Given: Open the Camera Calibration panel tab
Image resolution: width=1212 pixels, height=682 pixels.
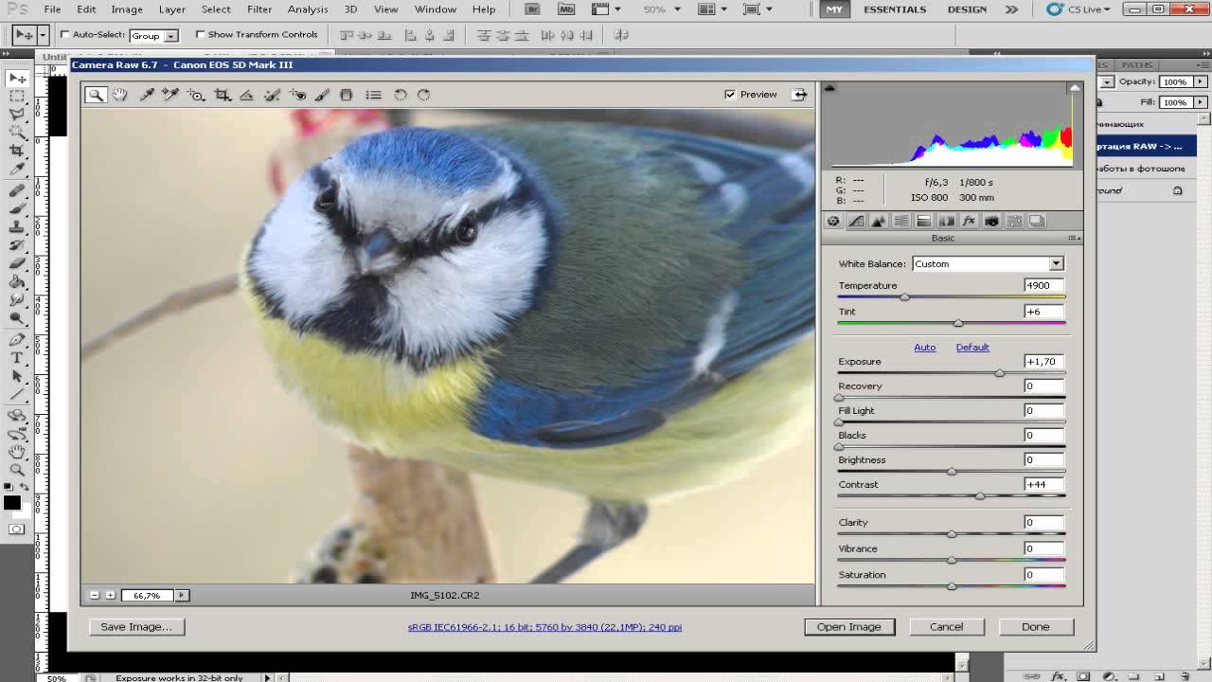Looking at the screenshot, I should pos(991,221).
